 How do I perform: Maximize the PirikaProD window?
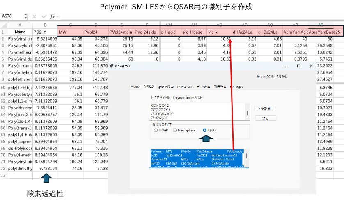click(x=298, y=65)
